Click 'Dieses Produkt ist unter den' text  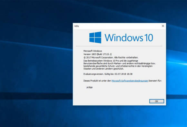pyautogui.click(x=97, y=81)
